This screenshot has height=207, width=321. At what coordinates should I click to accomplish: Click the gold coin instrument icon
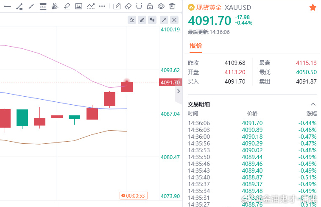coord(191,8)
